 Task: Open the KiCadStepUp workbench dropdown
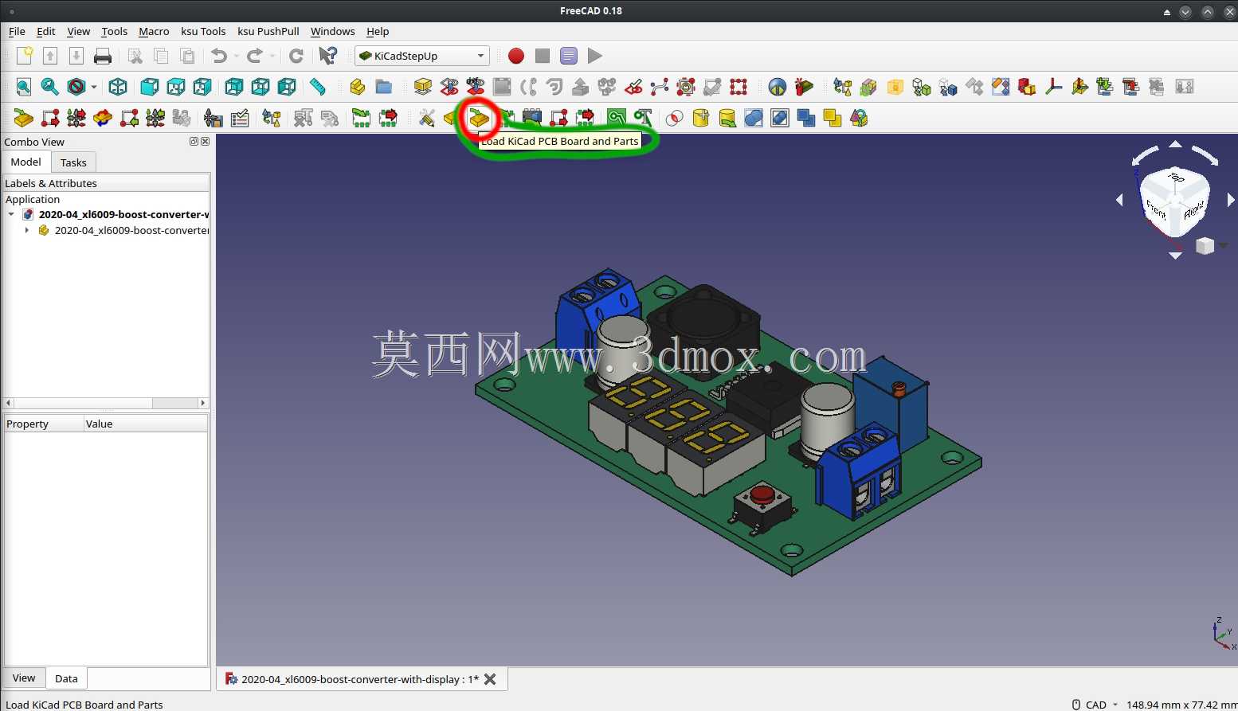422,56
